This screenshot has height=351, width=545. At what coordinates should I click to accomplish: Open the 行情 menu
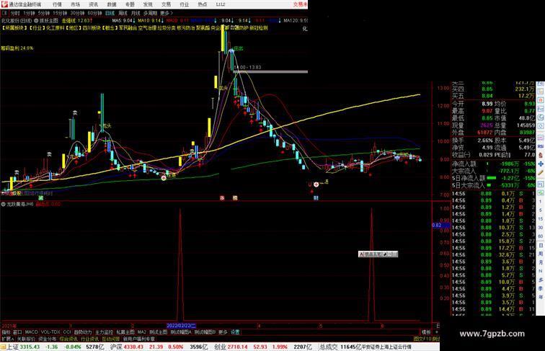(x=57, y=4)
